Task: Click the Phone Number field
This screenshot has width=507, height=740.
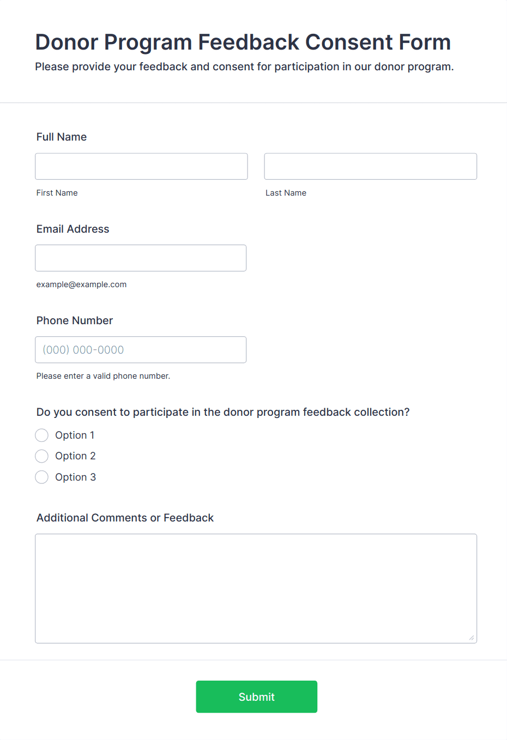Action: 141,350
